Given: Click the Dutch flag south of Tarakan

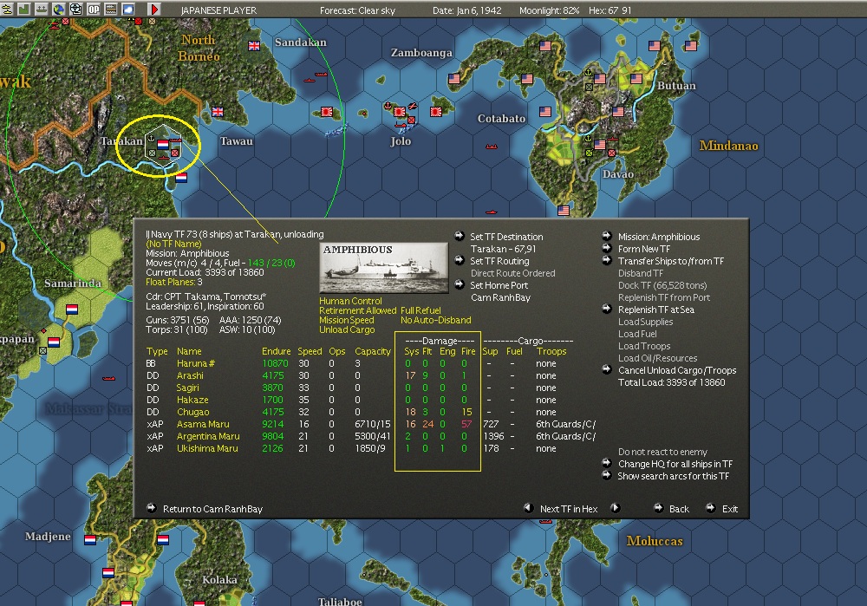Looking at the screenshot, I should [x=181, y=178].
